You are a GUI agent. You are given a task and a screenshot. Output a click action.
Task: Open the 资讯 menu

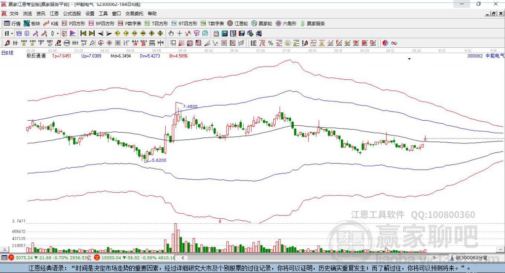[40, 13]
